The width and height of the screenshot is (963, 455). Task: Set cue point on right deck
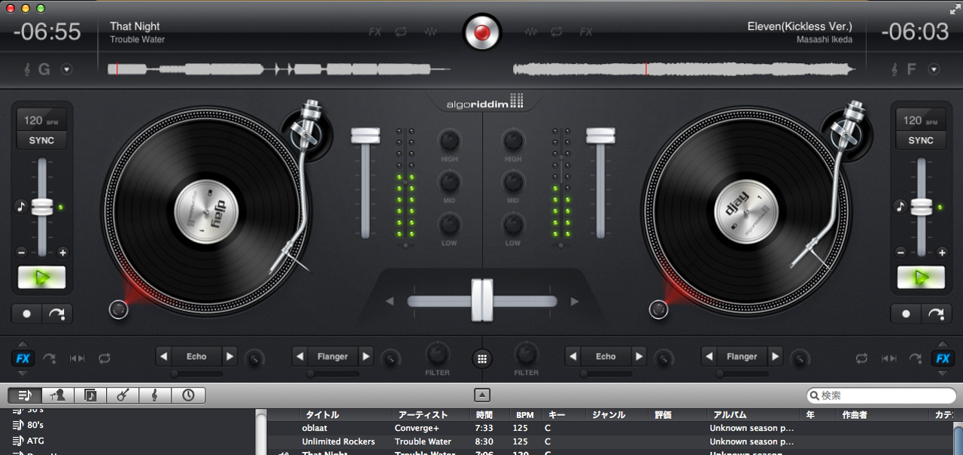click(906, 314)
